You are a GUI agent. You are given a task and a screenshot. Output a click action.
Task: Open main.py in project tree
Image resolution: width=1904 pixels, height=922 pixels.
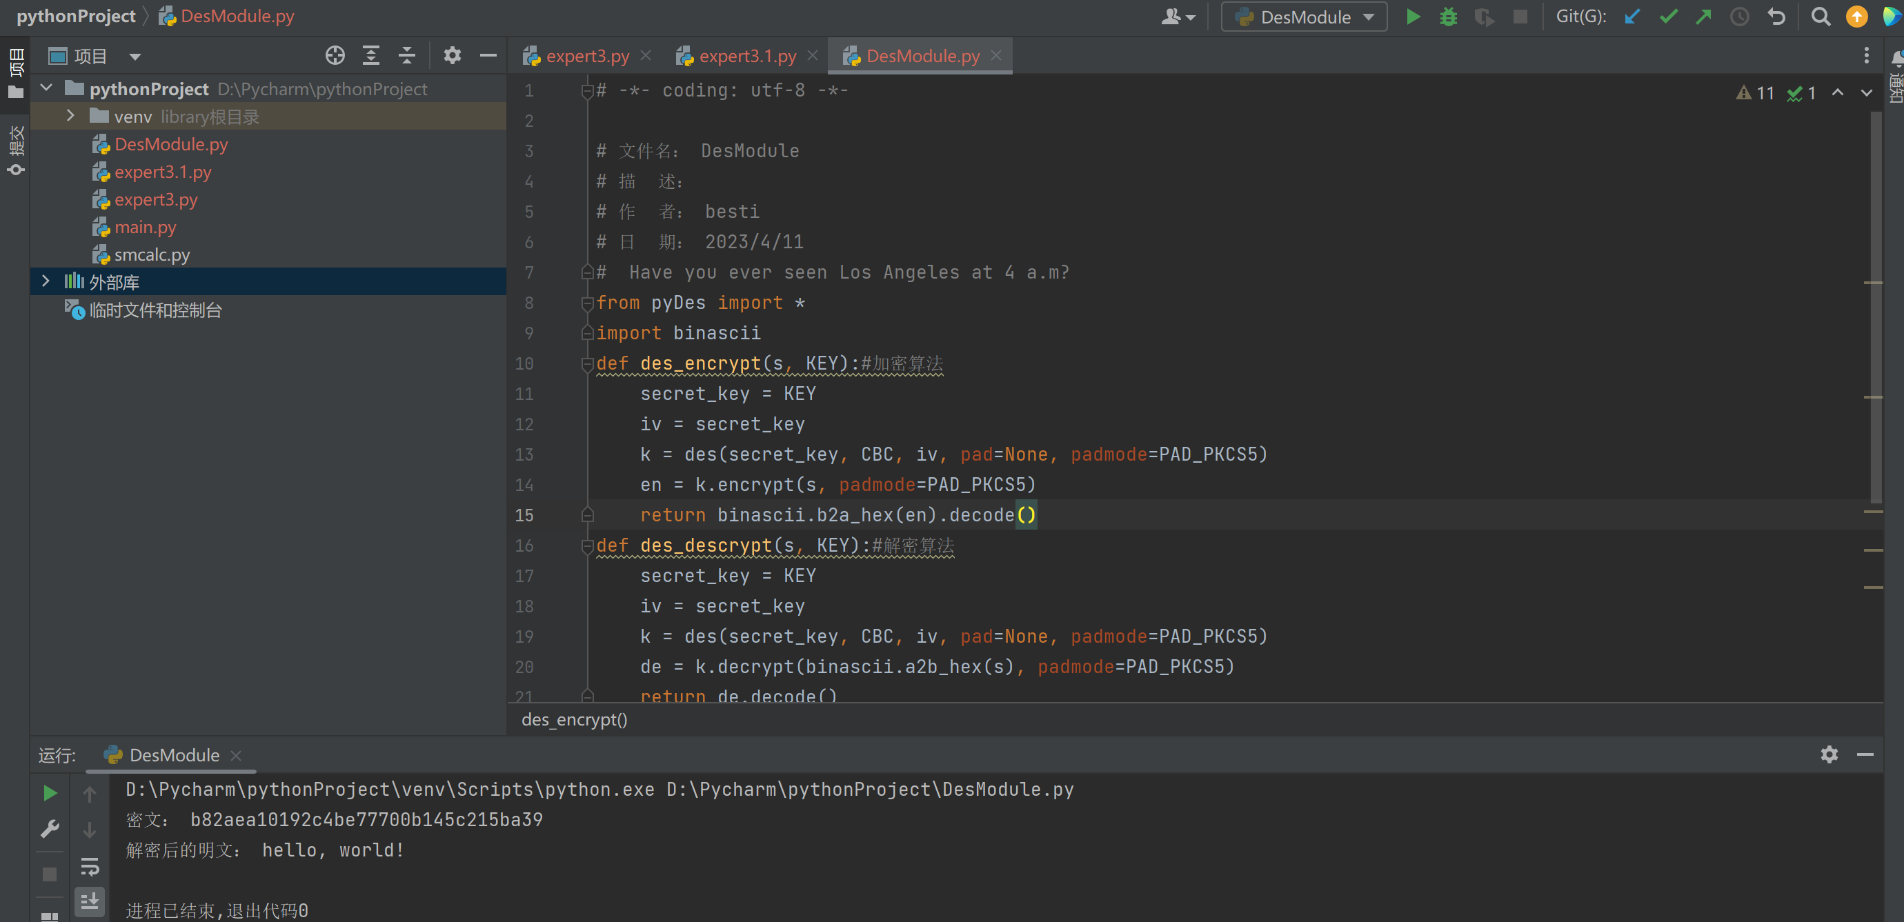pos(145,227)
